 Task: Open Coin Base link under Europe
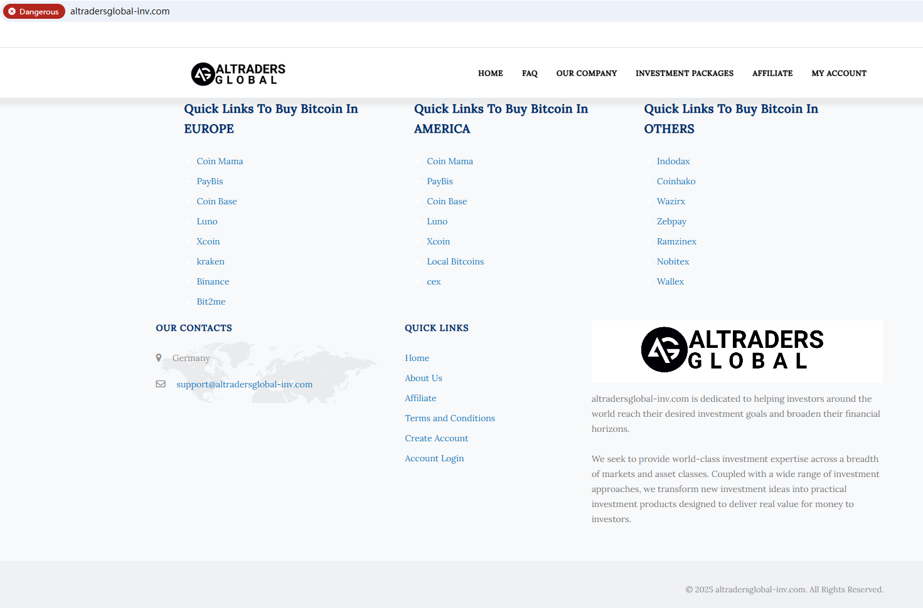pos(216,201)
